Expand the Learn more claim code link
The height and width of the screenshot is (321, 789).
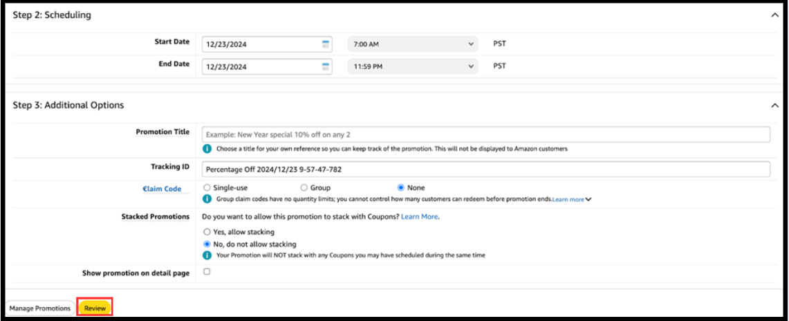tap(571, 199)
